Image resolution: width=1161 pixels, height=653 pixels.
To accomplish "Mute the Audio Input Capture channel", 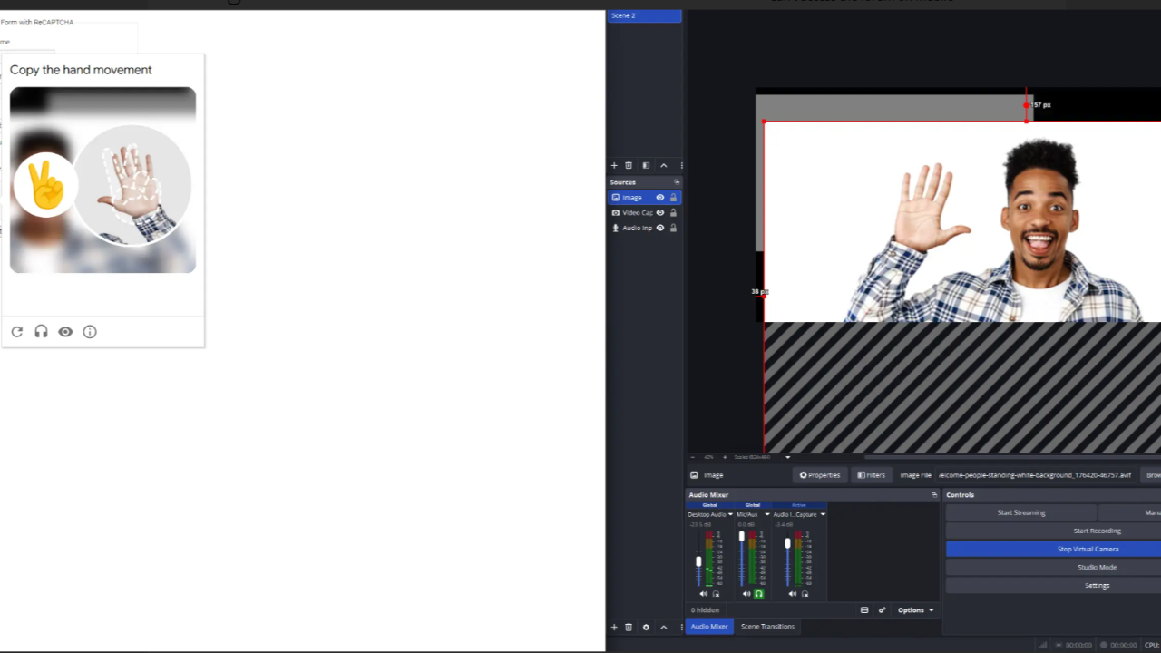I will click(792, 594).
